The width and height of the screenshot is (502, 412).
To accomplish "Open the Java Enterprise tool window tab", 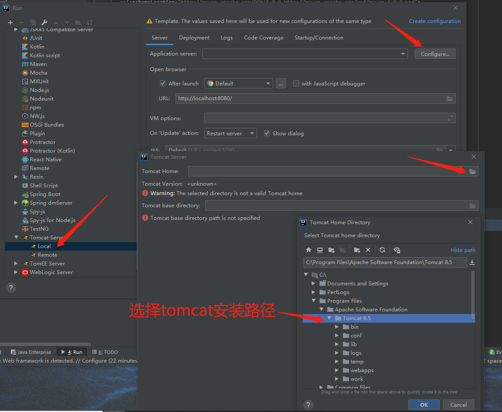I will [x=31, y=352].
